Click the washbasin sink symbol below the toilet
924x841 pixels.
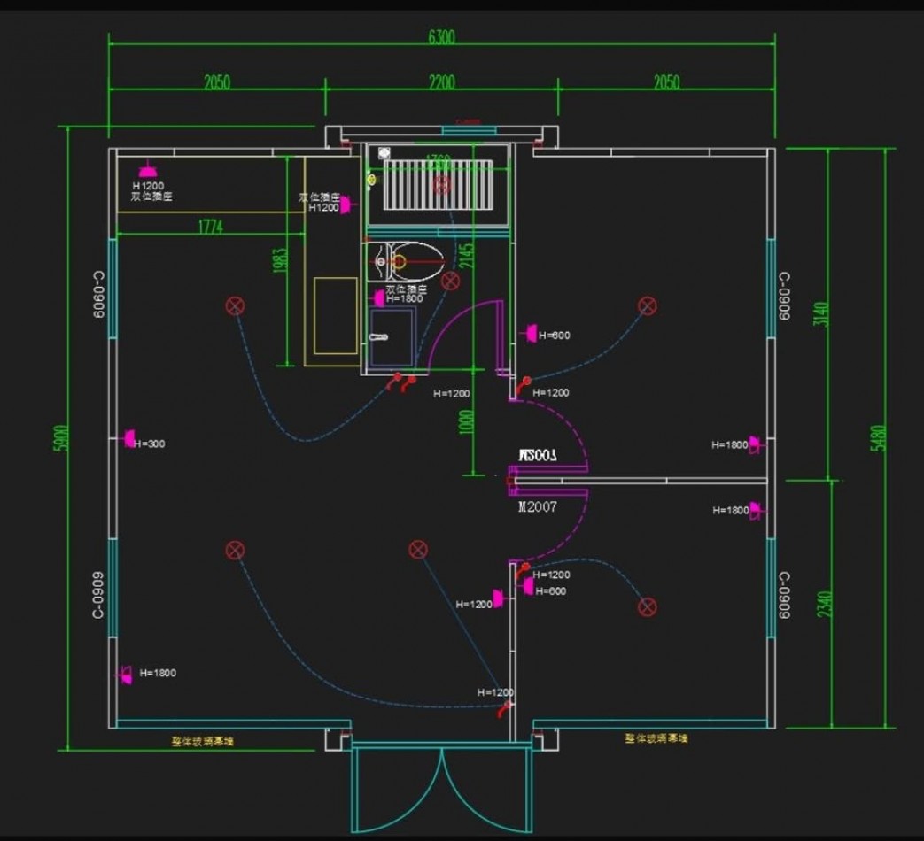(x=389, y=336)
